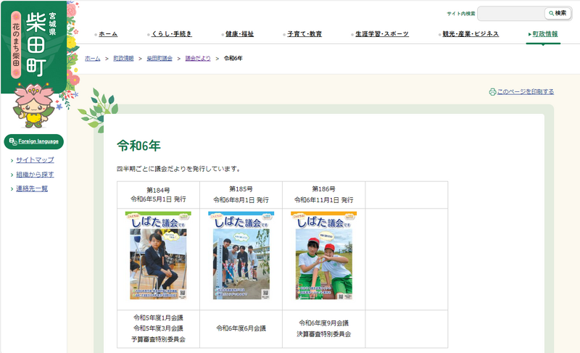Image resolution: width=580 pixels, height=353 pixels.
Task: Switch language with Foreign language button
Action: pos(34,141)
